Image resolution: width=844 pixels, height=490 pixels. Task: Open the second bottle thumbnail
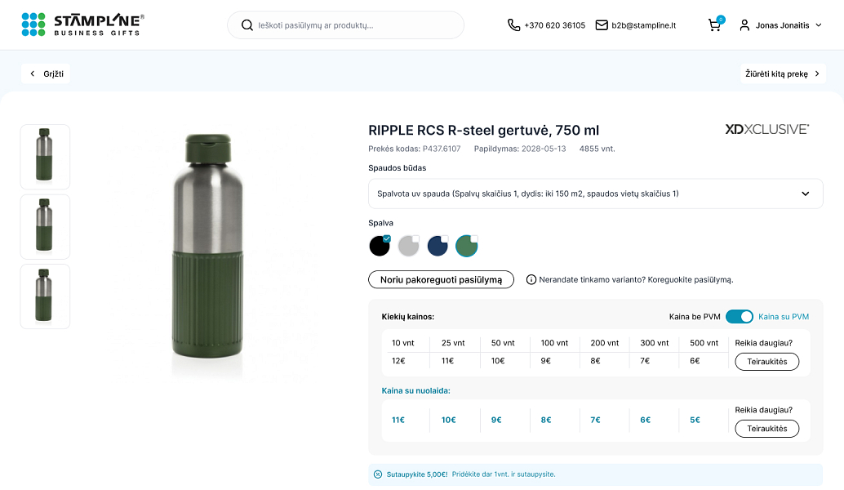coord(45,227)
